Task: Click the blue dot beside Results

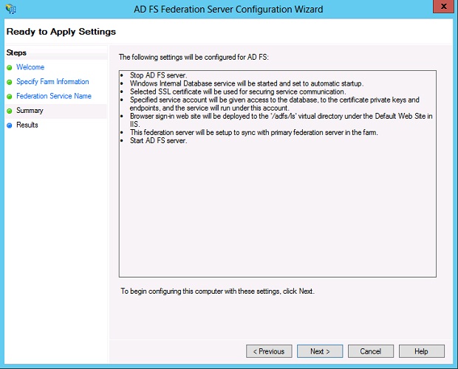Action: point(10,125)
